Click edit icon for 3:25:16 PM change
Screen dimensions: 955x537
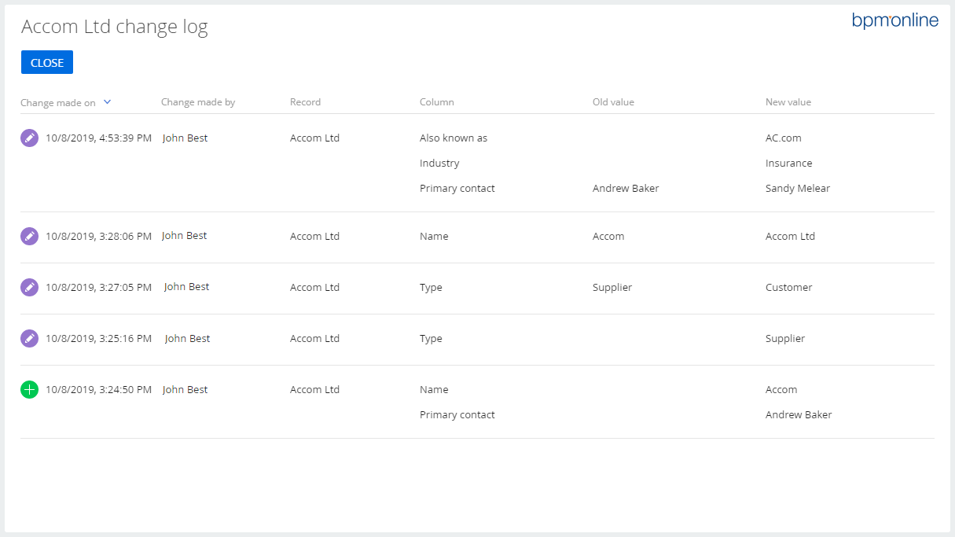[29, 338]
